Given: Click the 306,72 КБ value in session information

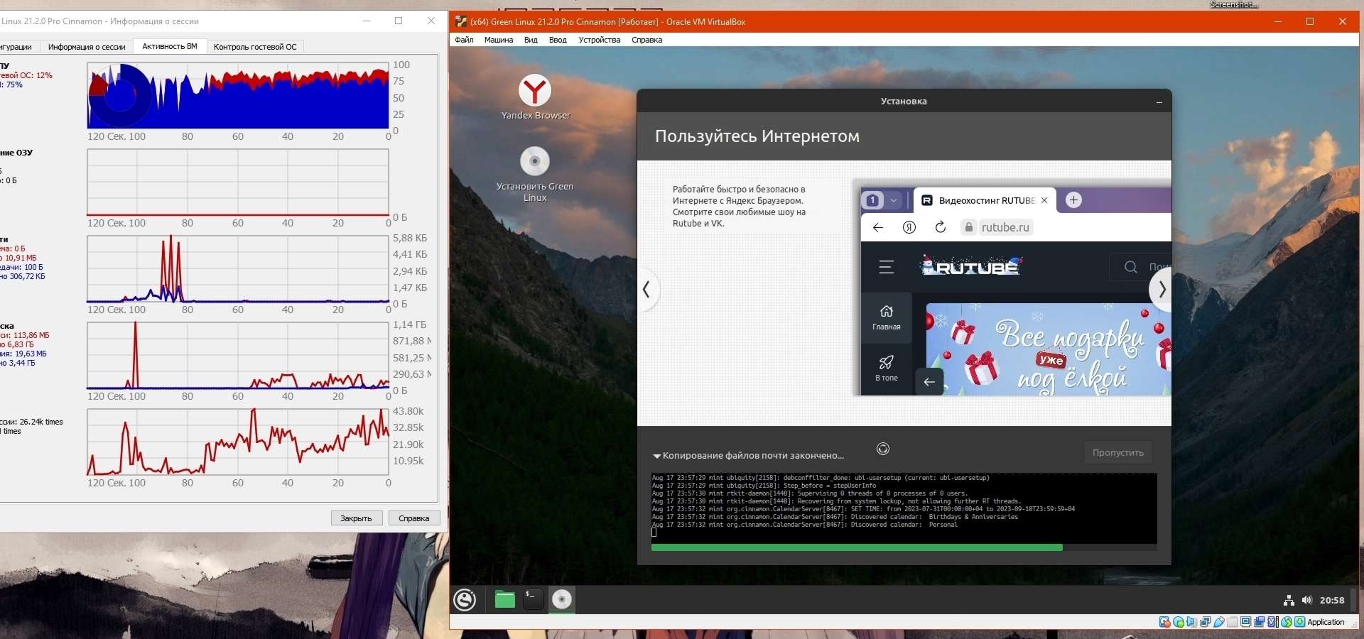Looking at the screenshot, I should (x=27, y=276).
